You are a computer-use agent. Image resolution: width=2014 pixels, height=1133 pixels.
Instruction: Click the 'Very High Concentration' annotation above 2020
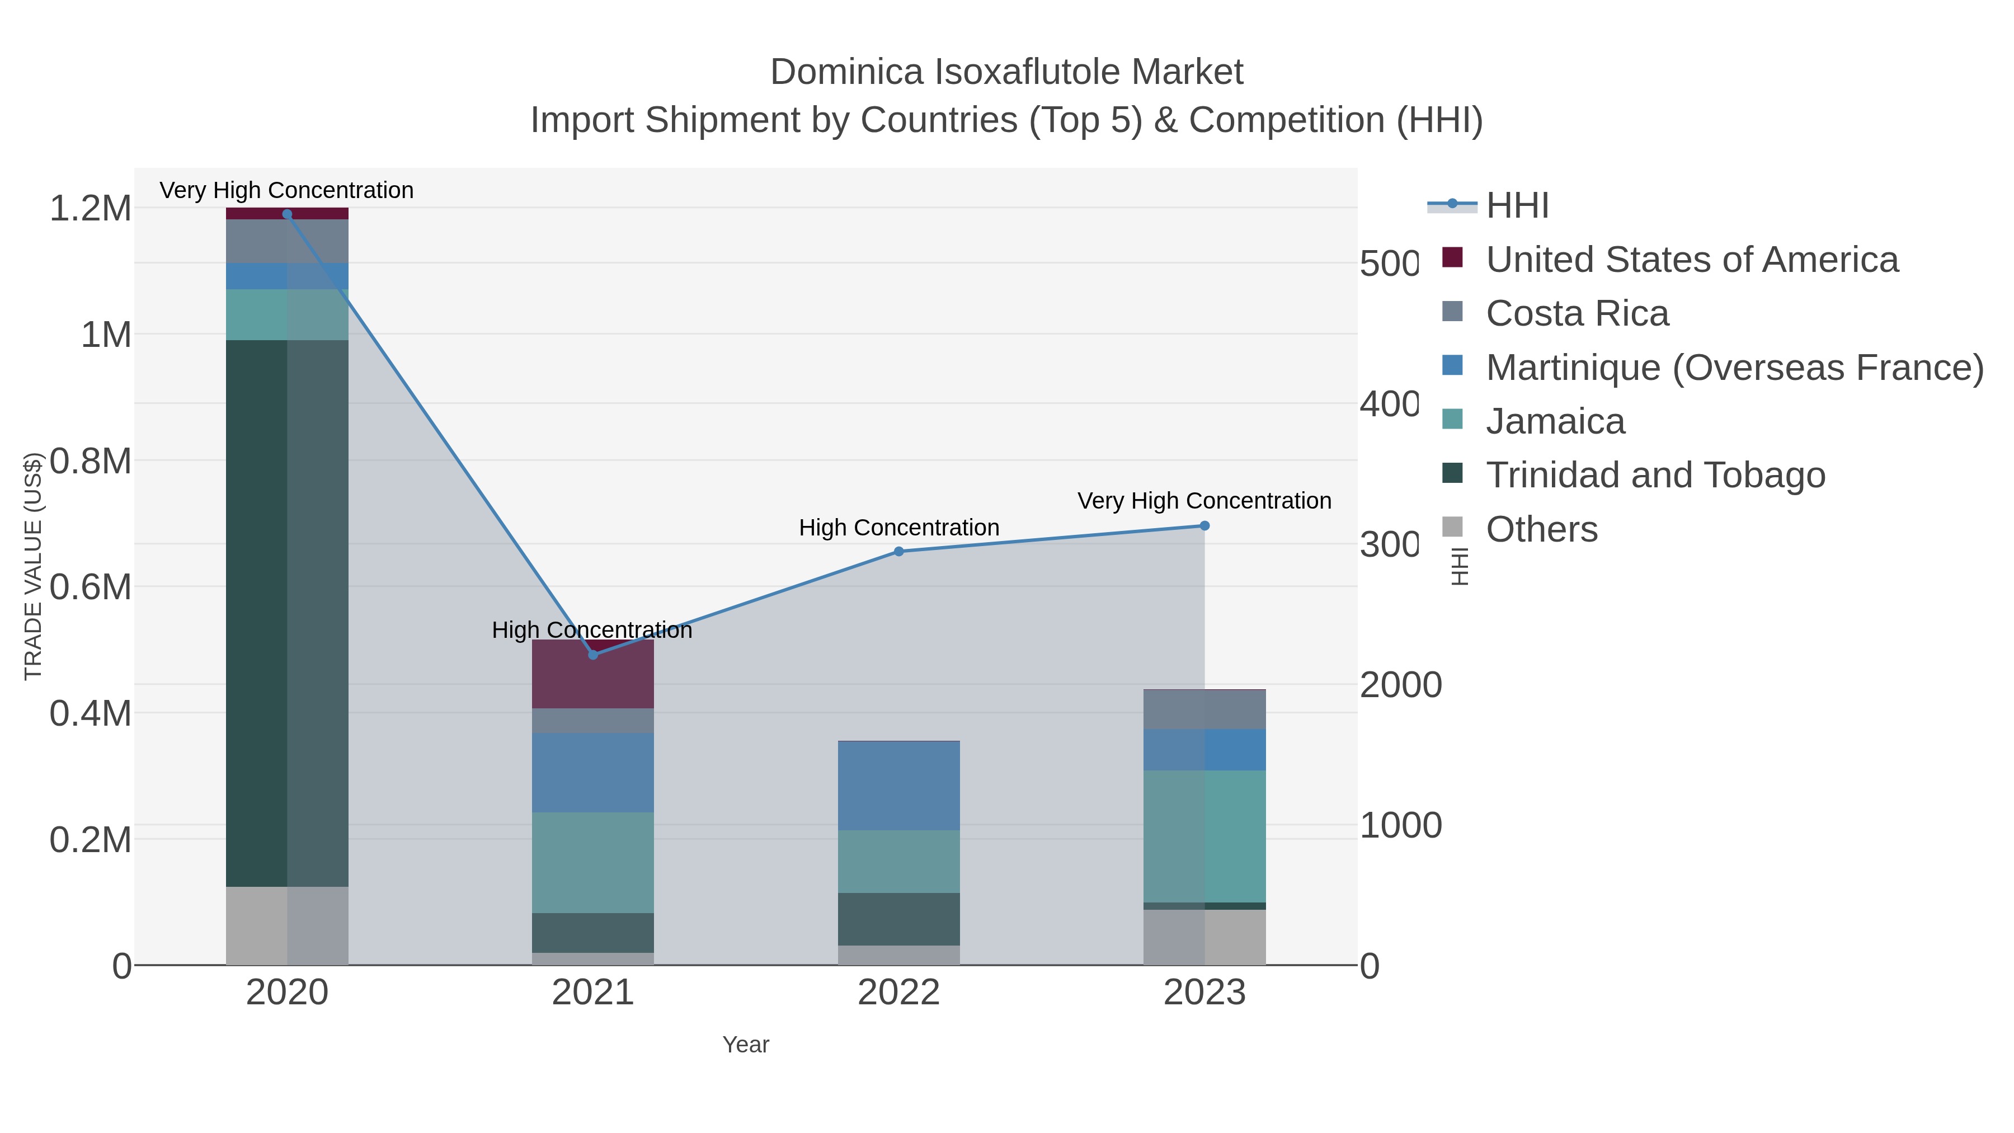[x=287, y=191]
